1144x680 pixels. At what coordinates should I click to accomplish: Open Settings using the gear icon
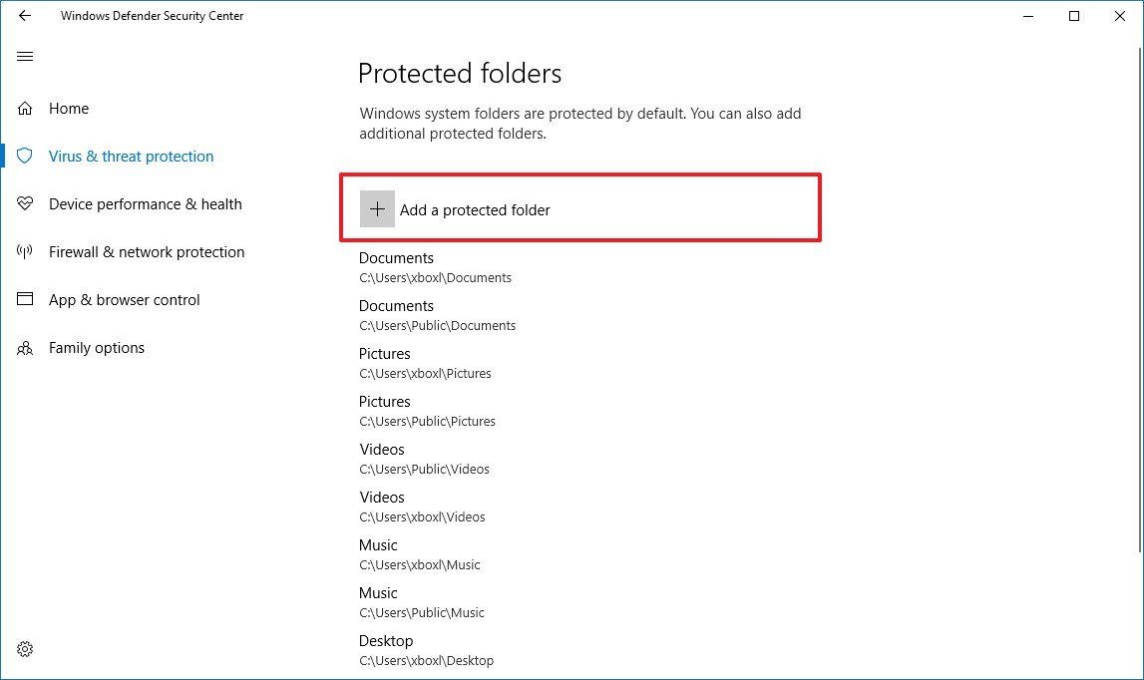pos(24,648)
